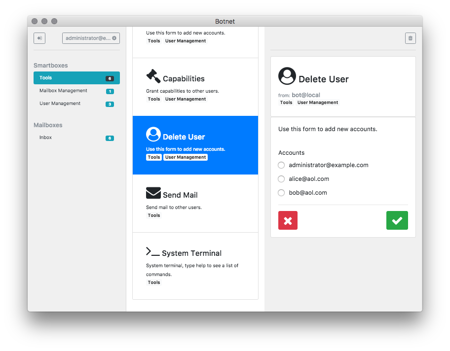450x351 pixels.
Task: Click the Accounts label in the form
Action: pyautogui.click(x=291, y=153)
